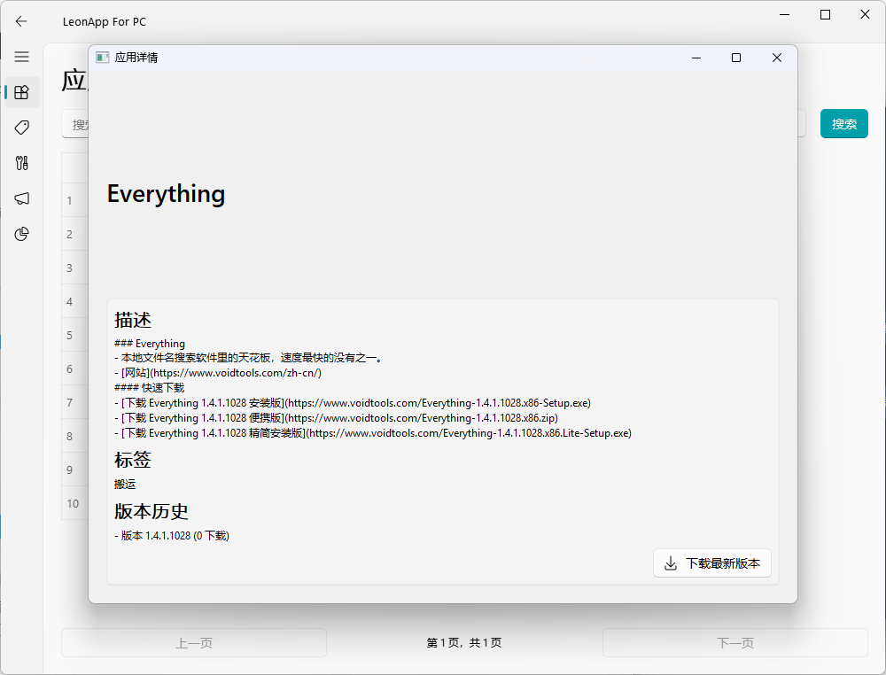Click the 搜索 button

(843, 123)
